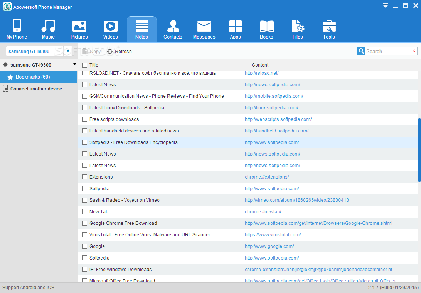Check the Google row checkbox

pyautogui.click(x=84, y=246)
